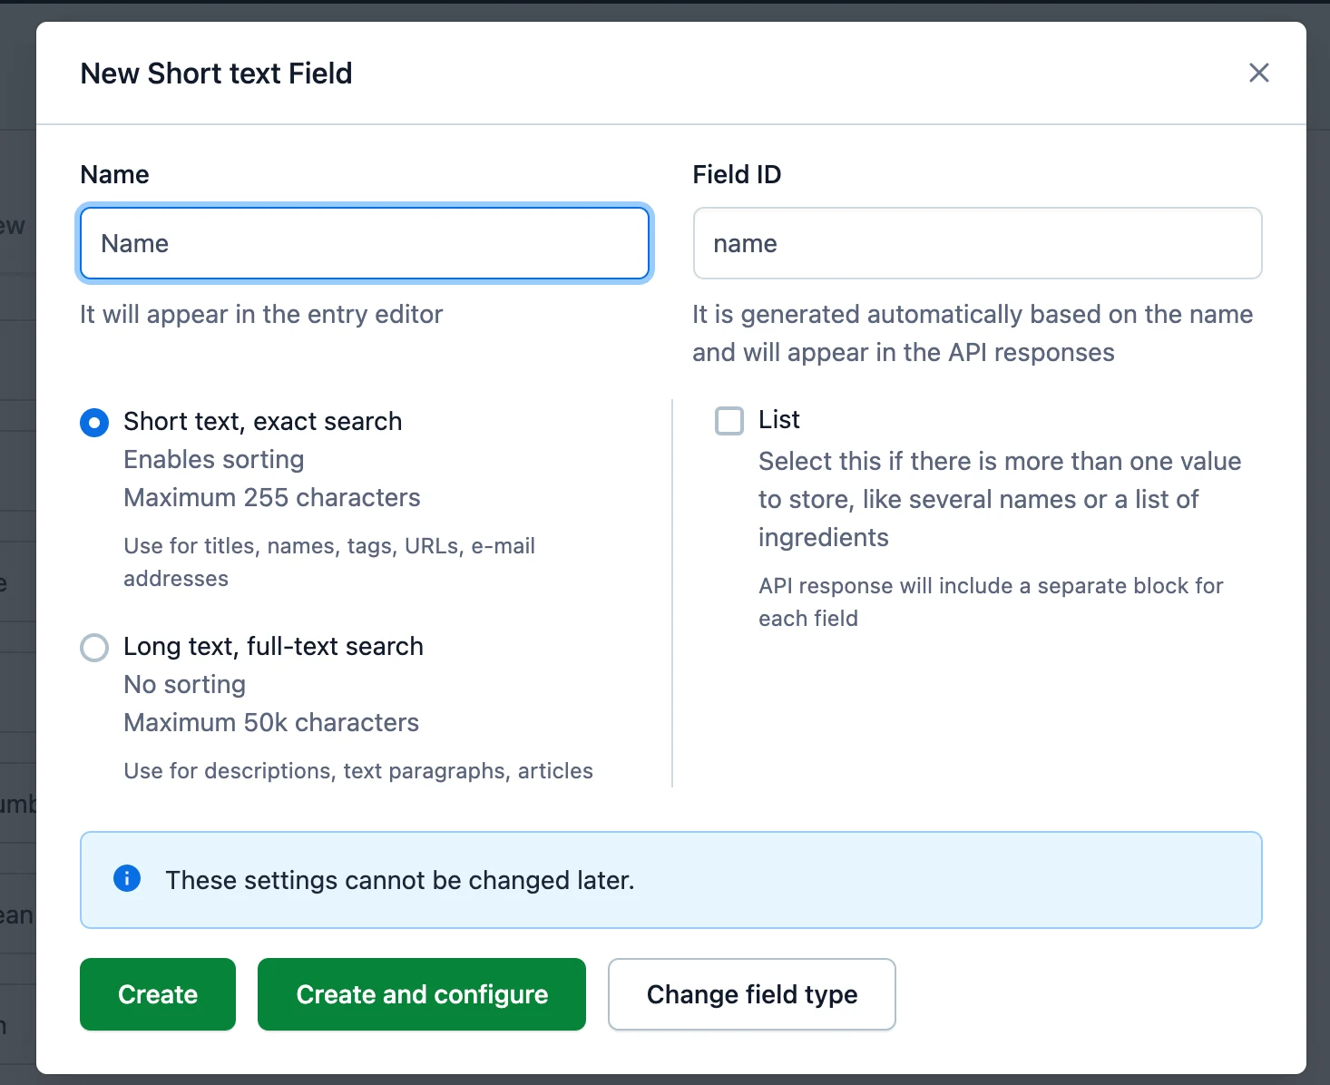
Task: Select Short text, exact search radio button
Action: click(94, 423)
